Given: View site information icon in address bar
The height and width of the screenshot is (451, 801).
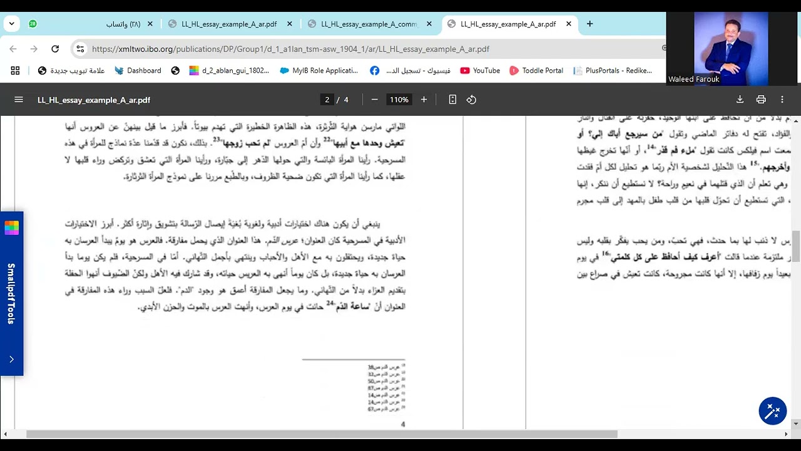Looking at the screenshot, I should coord(79,49).
